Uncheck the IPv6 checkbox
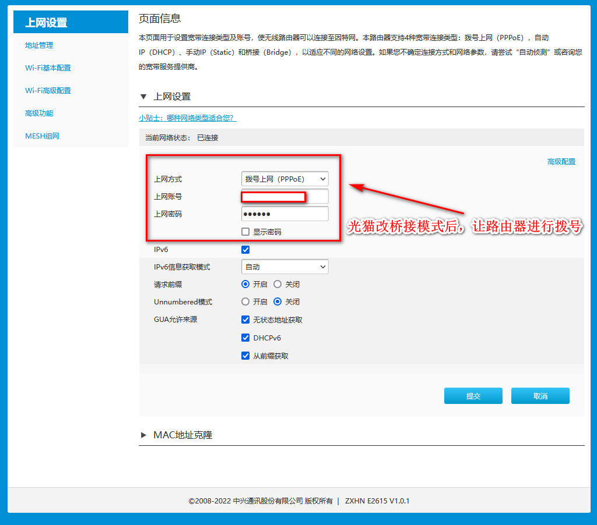597x525 pixels. [x=245, y=250]
